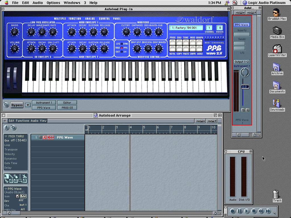
Task: Select the mute (M) tool in toolbox
Action: click(x=16, y=181)
